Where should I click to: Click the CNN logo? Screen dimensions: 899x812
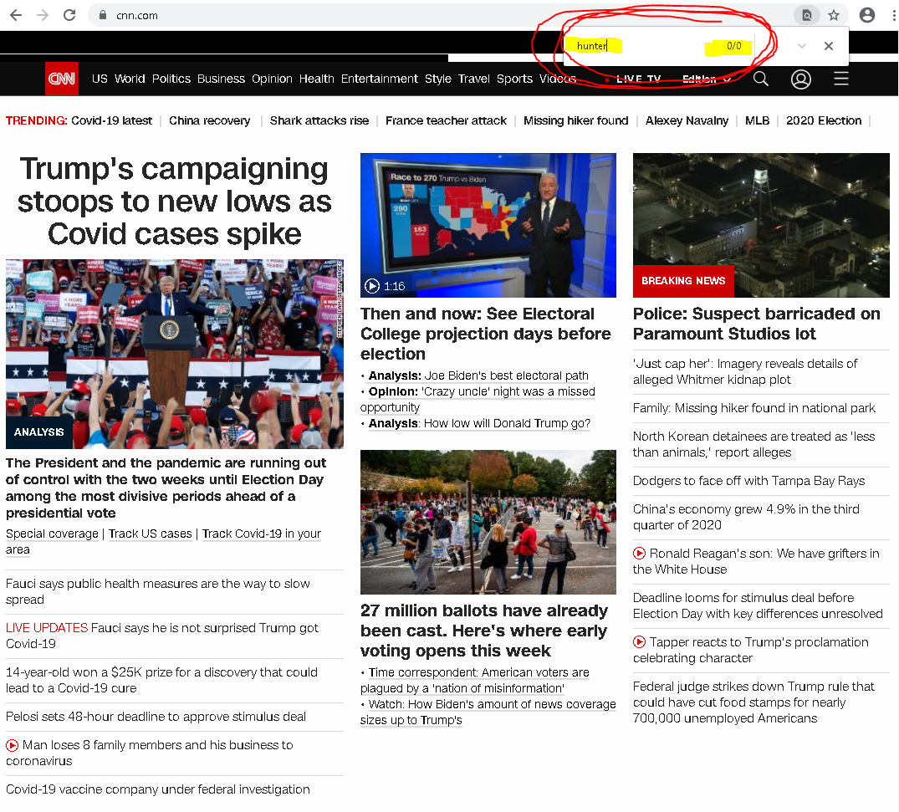pos(62,79)
